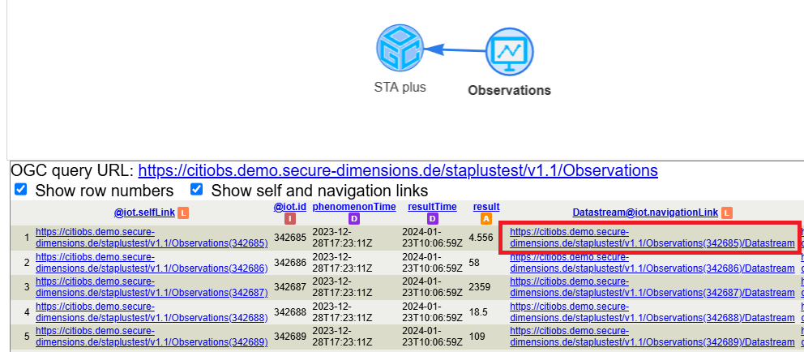Open the Observations(342689) self link
Screen dimensions: 804x352
click(152, 337)
